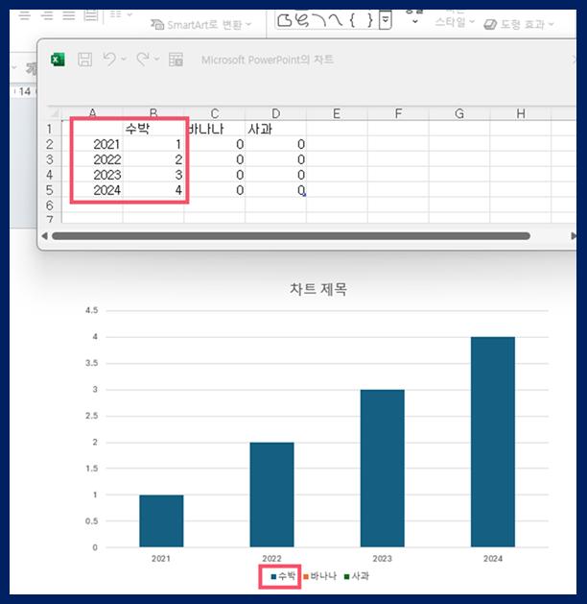The width and height of the screenshot is (587, 604).
Task: Click the Edit Data in Excel table icon
Action: point(176,60)
